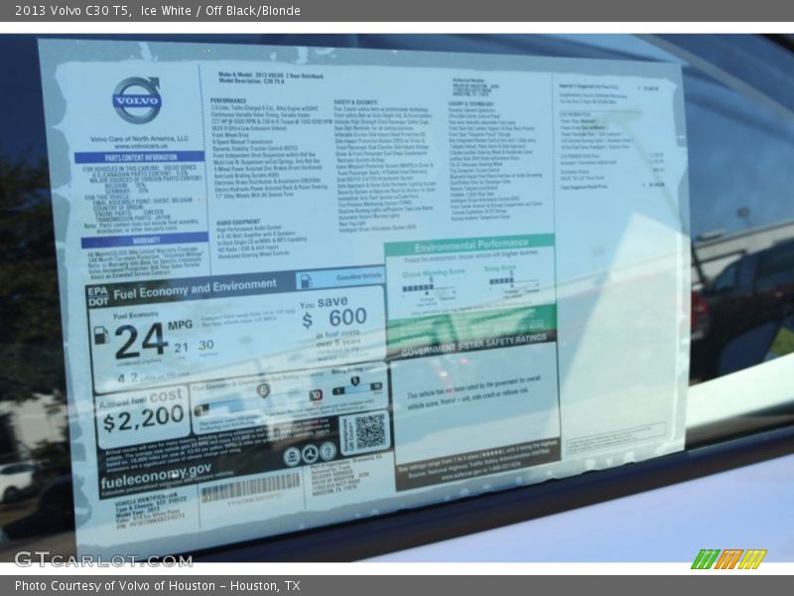
Task: Select the WARRANTY blue header
Action: 145,239
